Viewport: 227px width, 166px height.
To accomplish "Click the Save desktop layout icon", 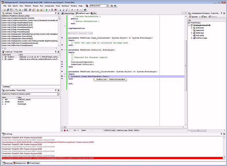I will (x=112, y=6).
